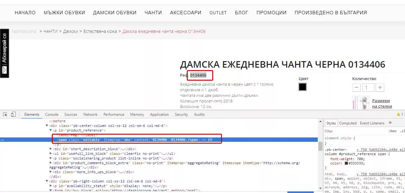
Task: Open the ДАМСКИ ОБУВКИ menu
Action: [115, 13]
